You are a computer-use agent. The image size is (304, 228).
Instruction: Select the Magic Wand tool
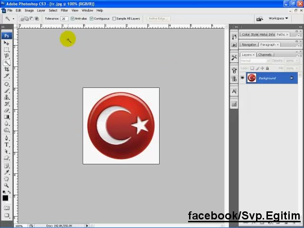(6, 63)
